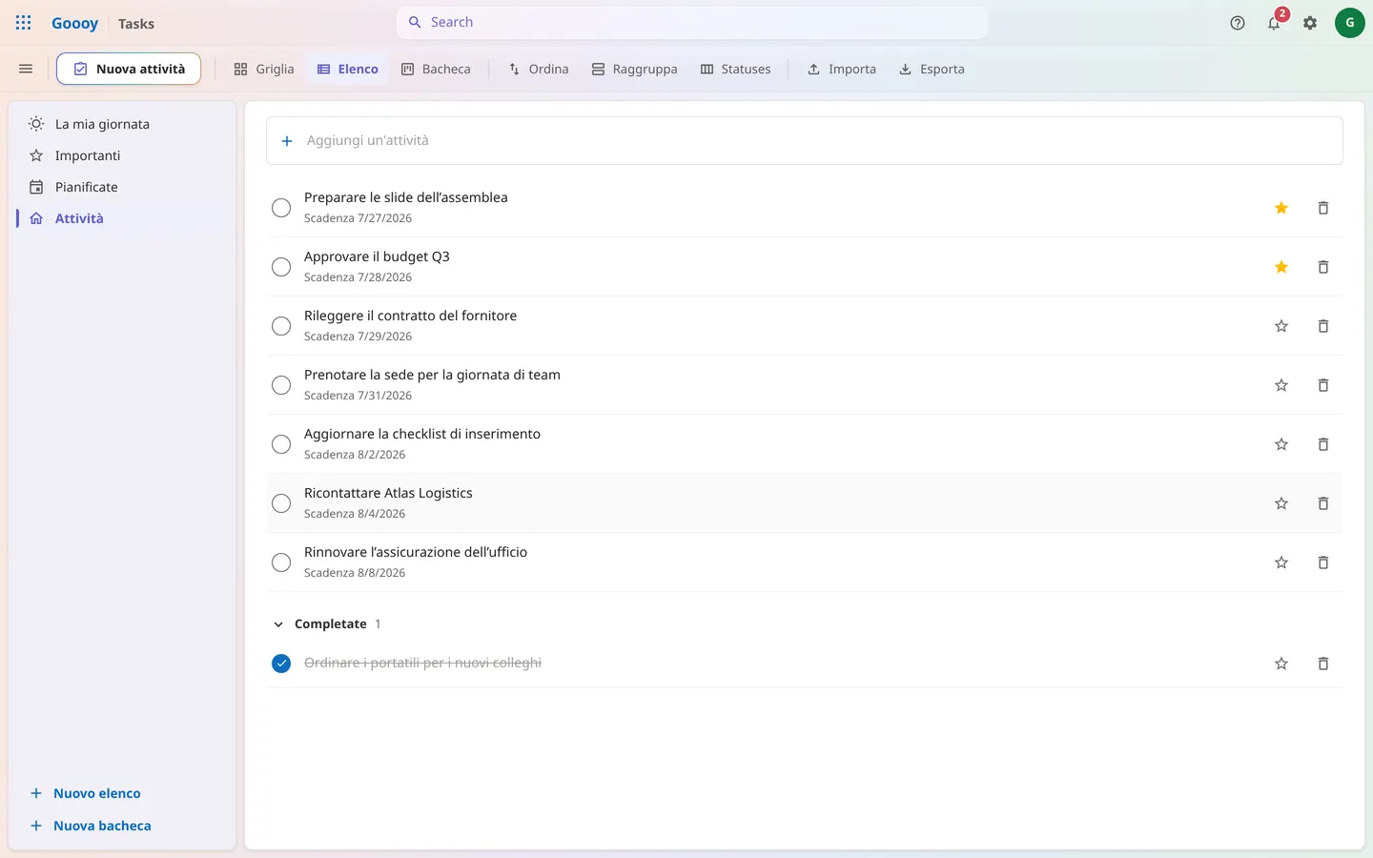Delete the 'Approvare il budget Q3' task
Viewport: 1373px width, 858px height.
(1323, 267)
